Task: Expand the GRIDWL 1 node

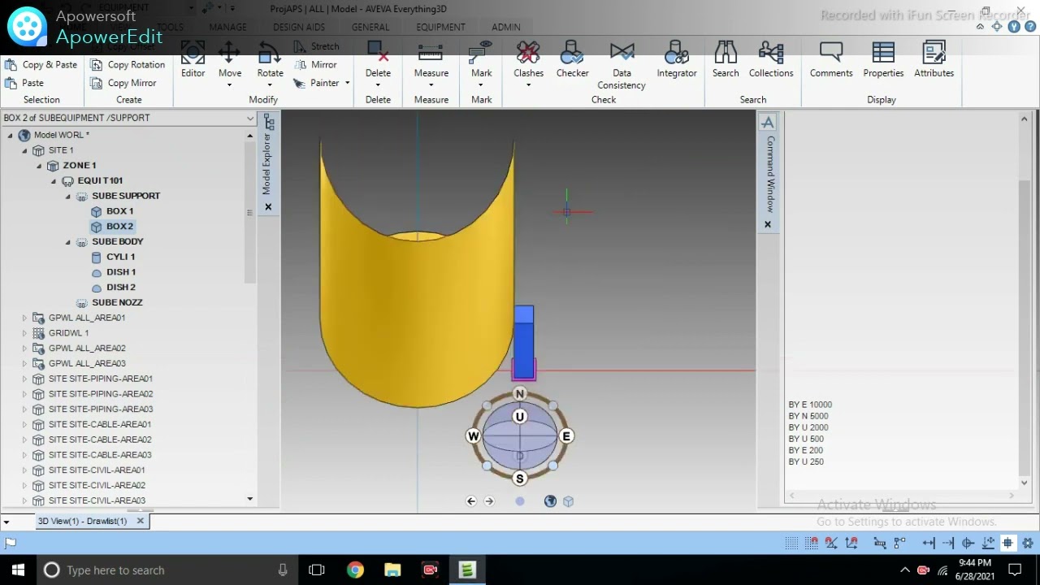Action: (x=24, y=333)
